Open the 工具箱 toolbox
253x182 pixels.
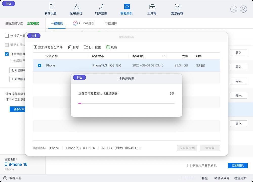pyautogui.click(x=152, y=9)
